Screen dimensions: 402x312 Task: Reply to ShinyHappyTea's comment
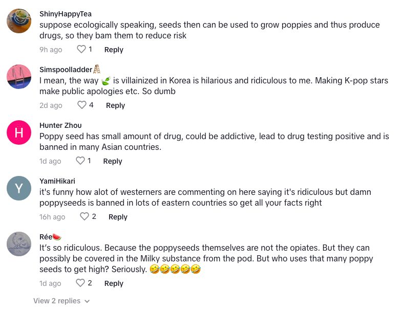click(114, 50)
